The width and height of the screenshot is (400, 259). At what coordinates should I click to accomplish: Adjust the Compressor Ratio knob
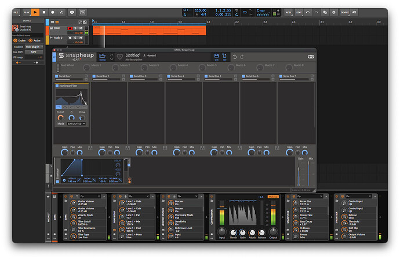242,232
